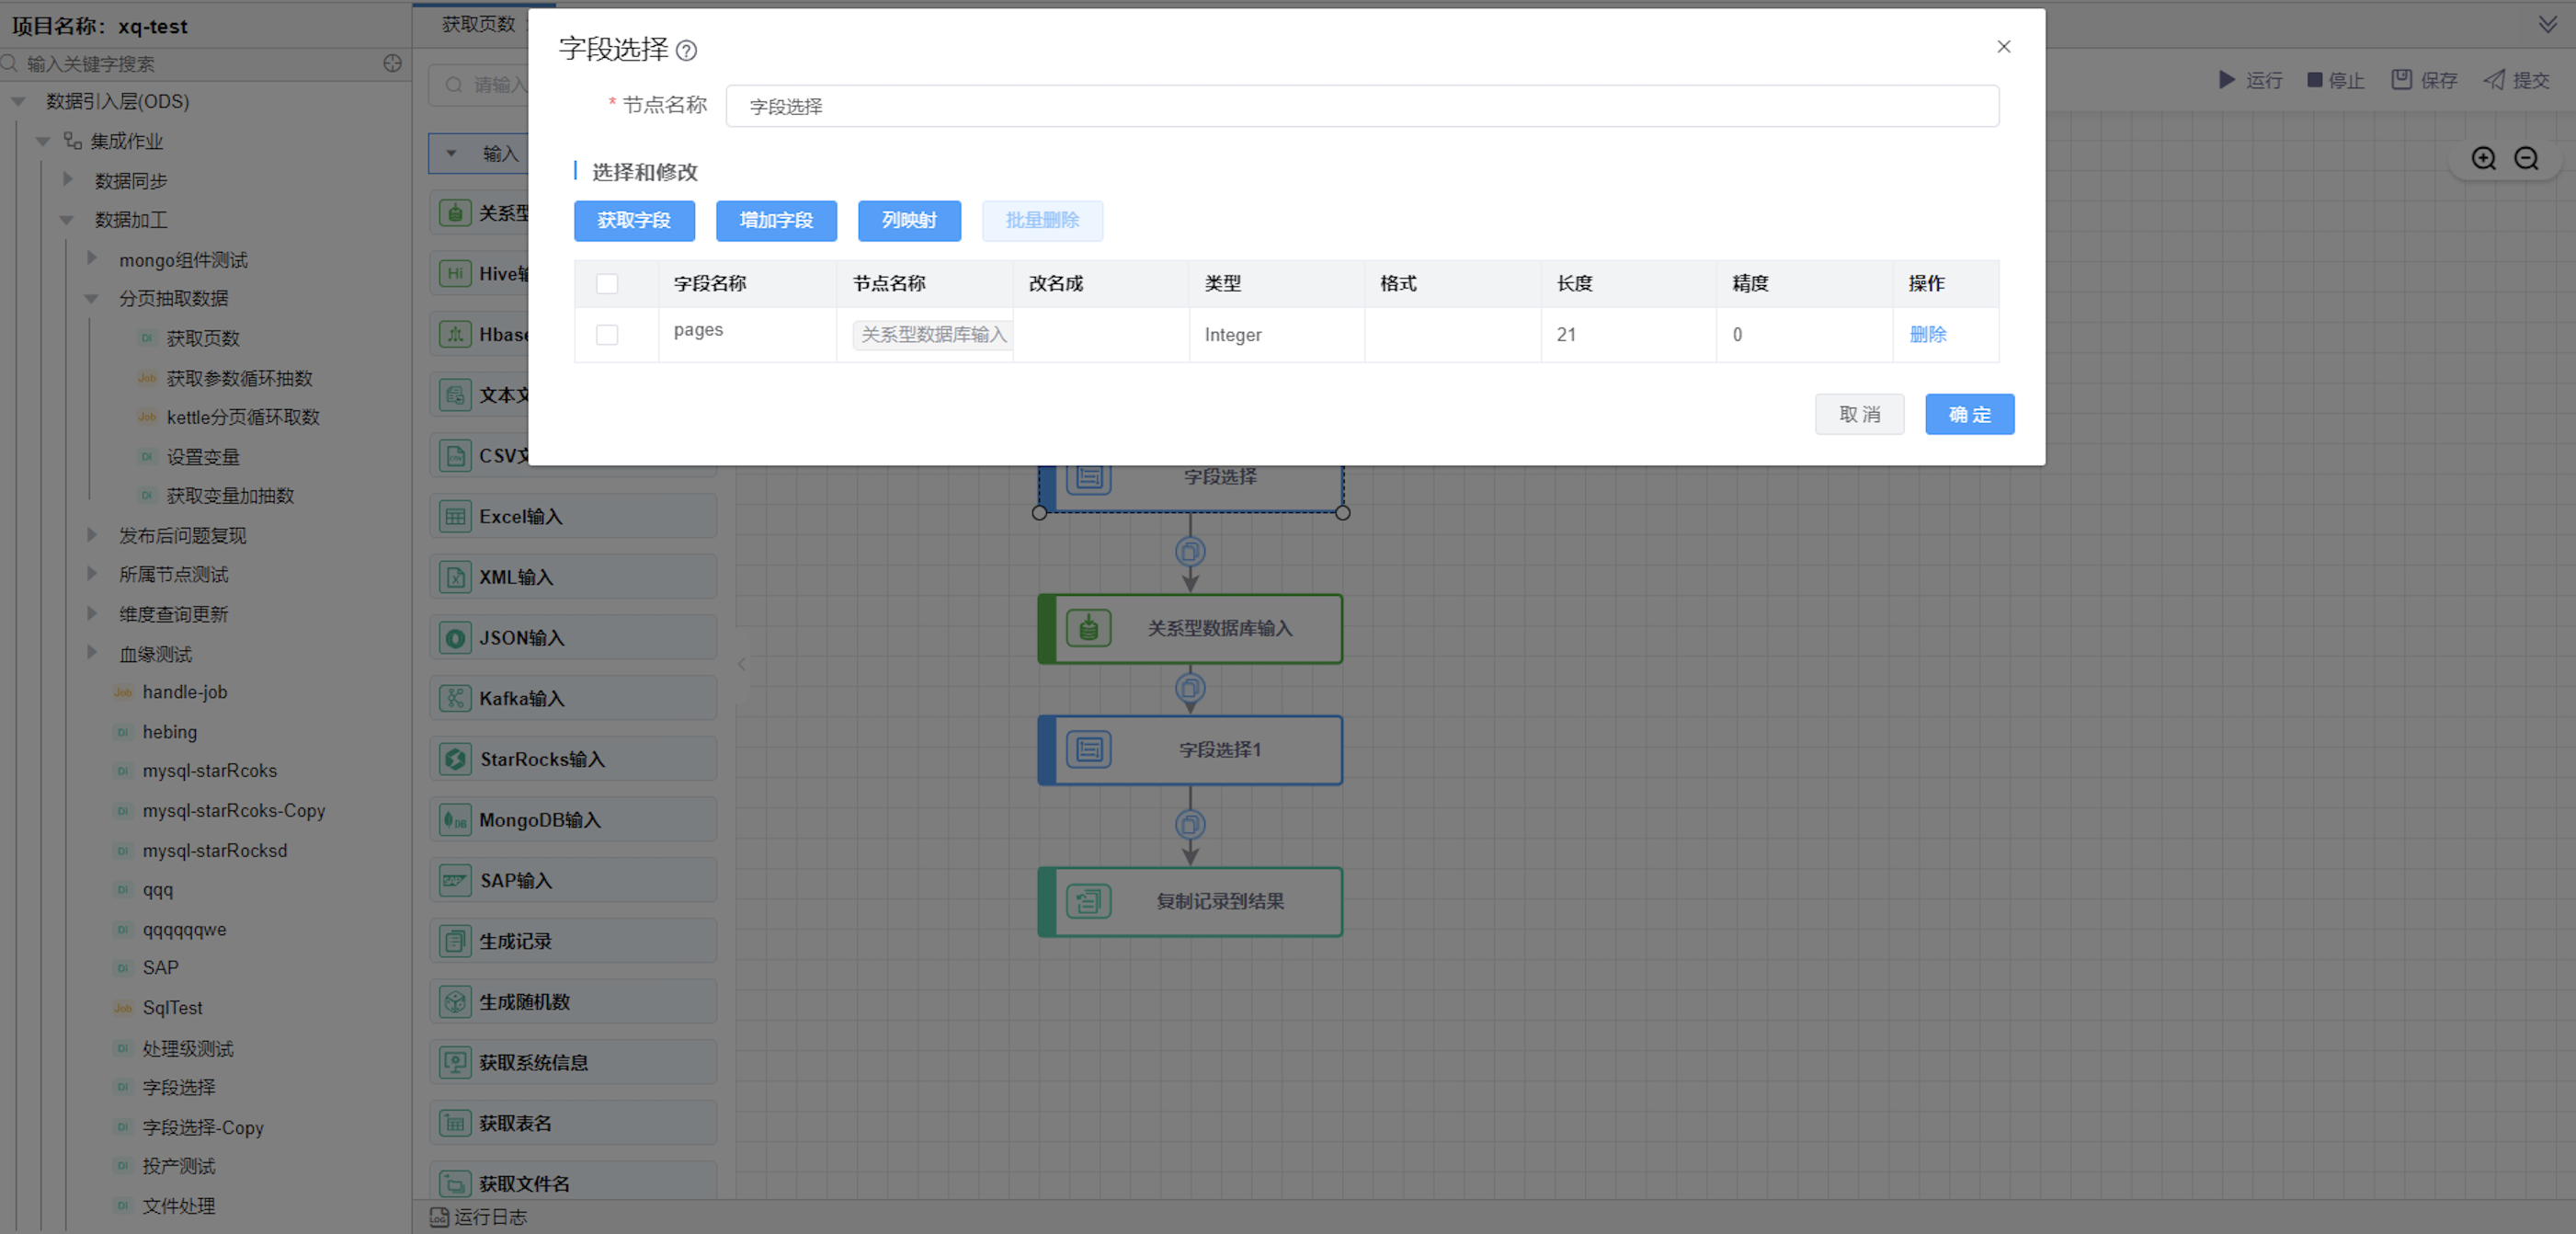Click the MongoDB输入 component icon
Image resolution: width=2576 pixels, height=1234 pixels.
[455, 820]
